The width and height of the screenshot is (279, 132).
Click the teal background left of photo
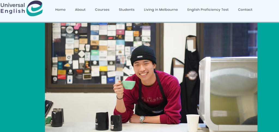(22, 77)
